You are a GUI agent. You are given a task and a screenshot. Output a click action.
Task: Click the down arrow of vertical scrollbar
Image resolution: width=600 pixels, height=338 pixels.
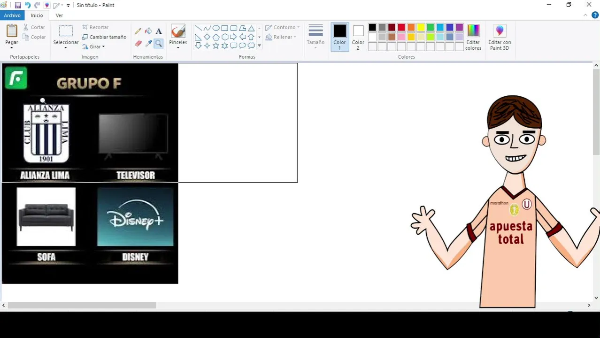pyautogui.click(x=596, y=298)
